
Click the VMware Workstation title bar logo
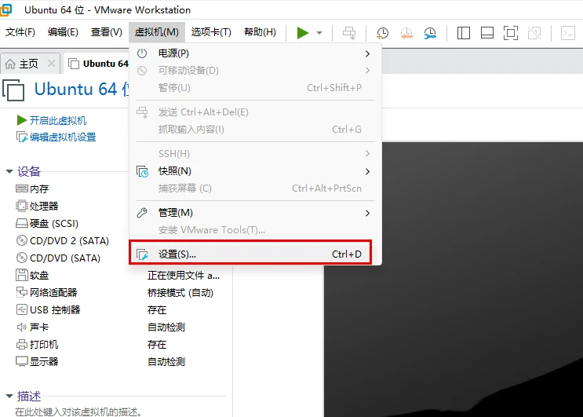pos(6,9)
